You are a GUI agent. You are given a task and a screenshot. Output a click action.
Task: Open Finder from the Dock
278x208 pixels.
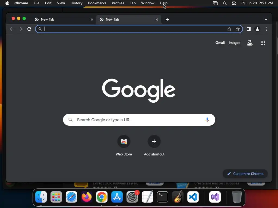pyautogui.click(x=41, y=197)
